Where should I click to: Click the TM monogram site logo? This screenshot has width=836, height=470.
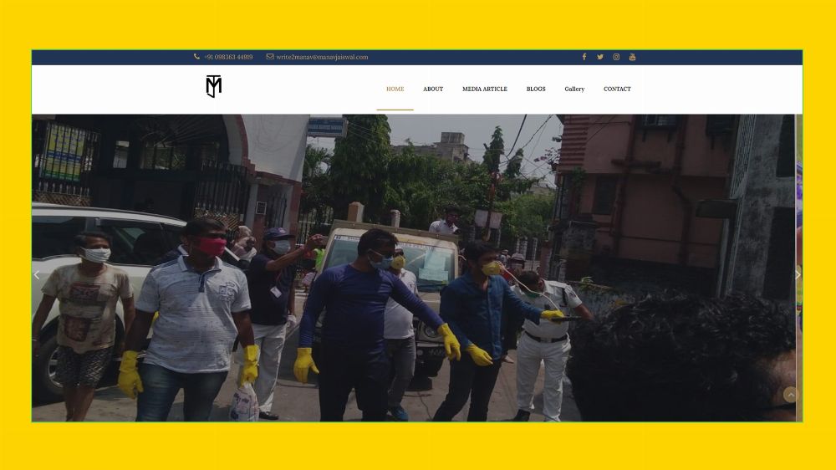pos(214,86)
